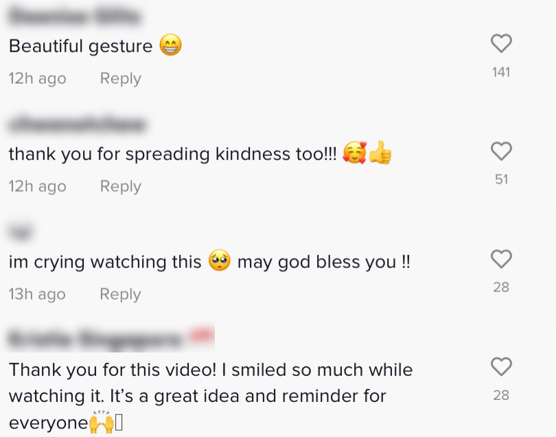Screen dimensions: 556x437
Task: Click the 141 likes count
Action: point(501,72)
